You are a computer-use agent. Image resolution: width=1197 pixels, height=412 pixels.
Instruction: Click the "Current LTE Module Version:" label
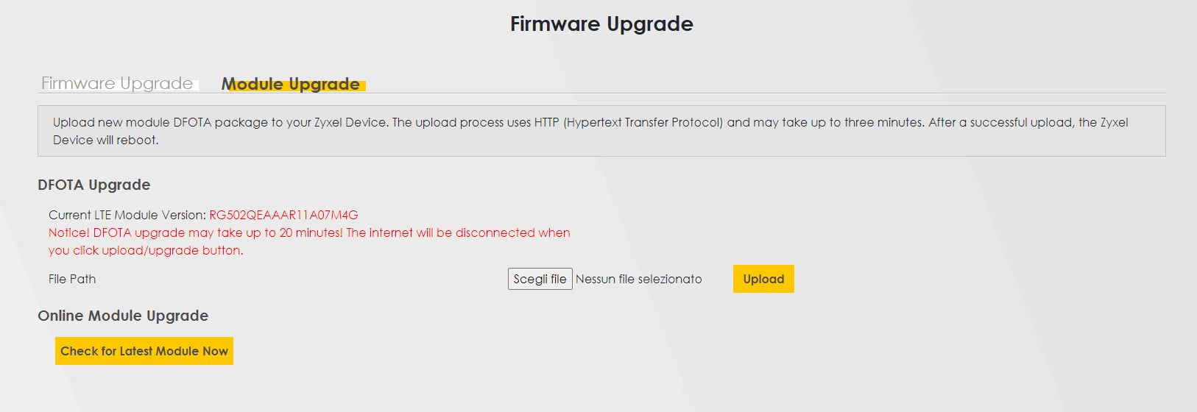[127, 215]
